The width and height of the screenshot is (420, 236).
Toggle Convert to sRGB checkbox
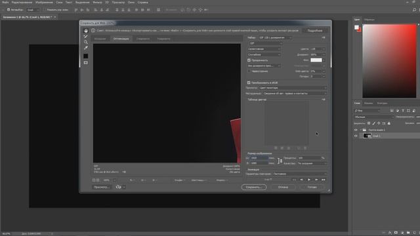point(249,83)
